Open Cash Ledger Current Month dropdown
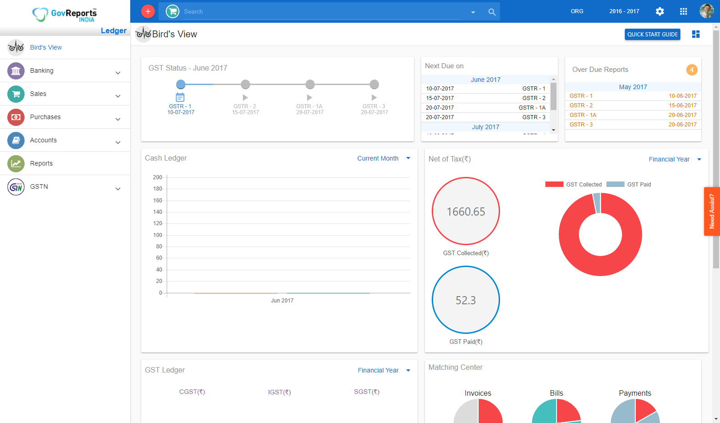The height and width of the screenshot is (423, 720). pyautogui.click(x=383, y=158)
